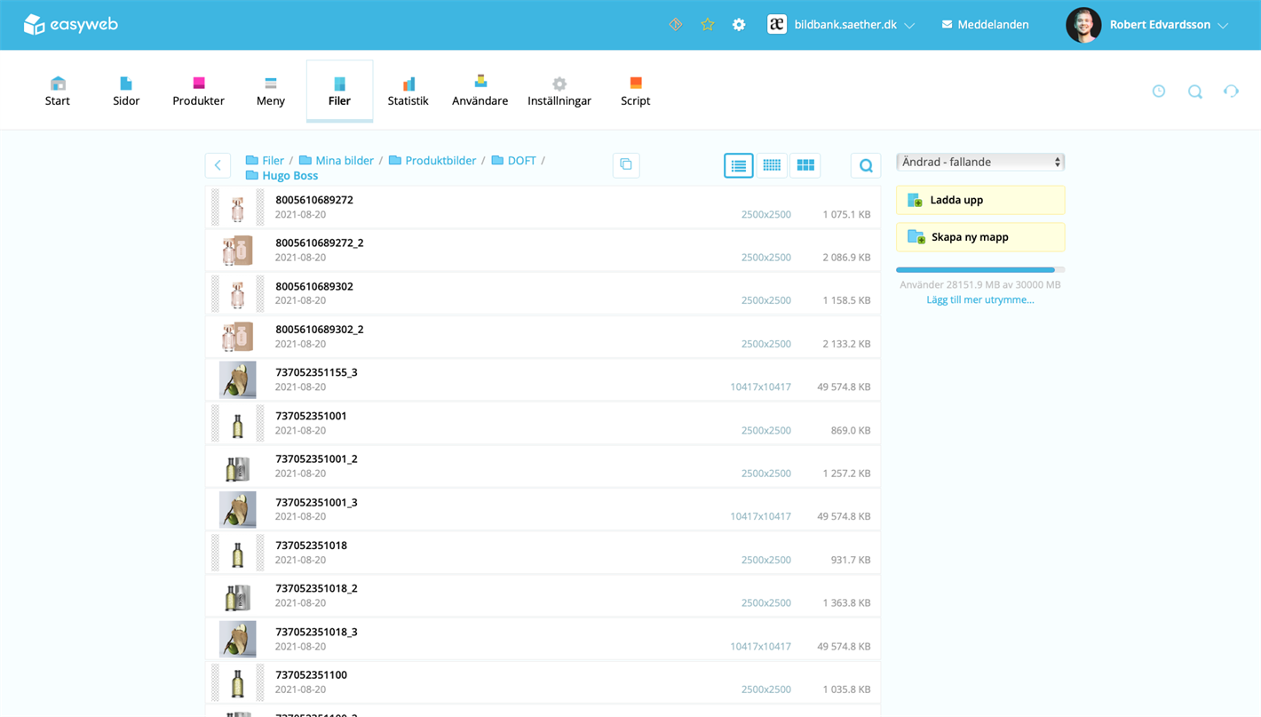Image resolution: width=1261 pixels, height=717 pixels.
Task: Click the Ladda upp button
Action: pyautogui.click(x=980, y=200)
